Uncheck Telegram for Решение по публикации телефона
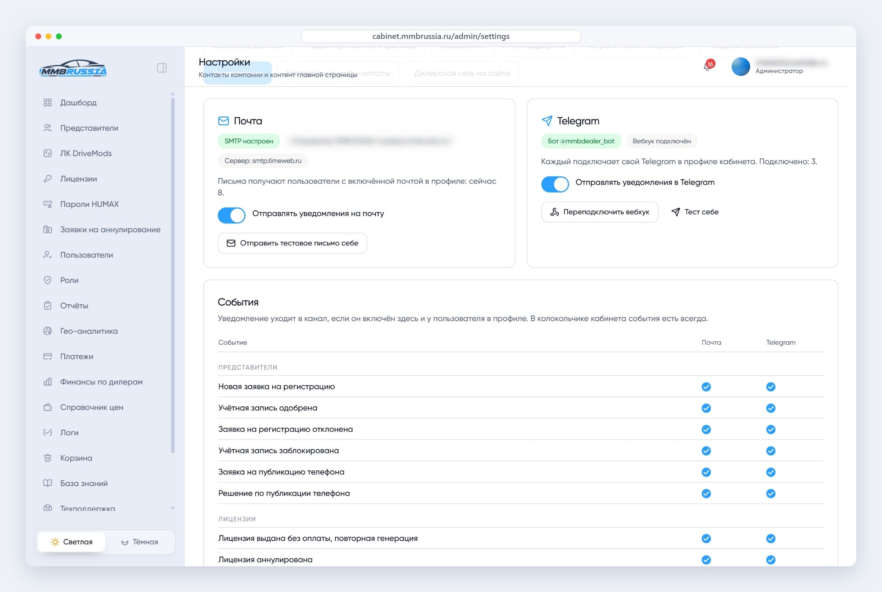Viewport: 882px width, 592px height. pos(771,494)
